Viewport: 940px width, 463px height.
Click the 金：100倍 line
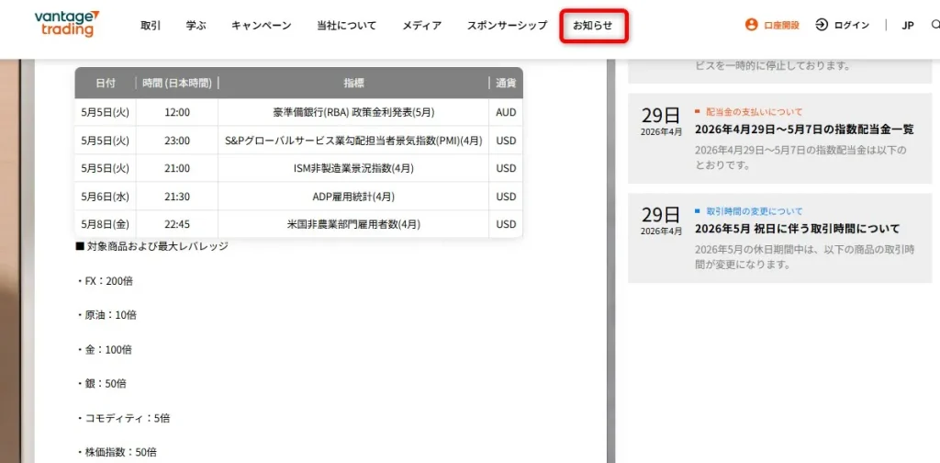[x=105, y=349]
